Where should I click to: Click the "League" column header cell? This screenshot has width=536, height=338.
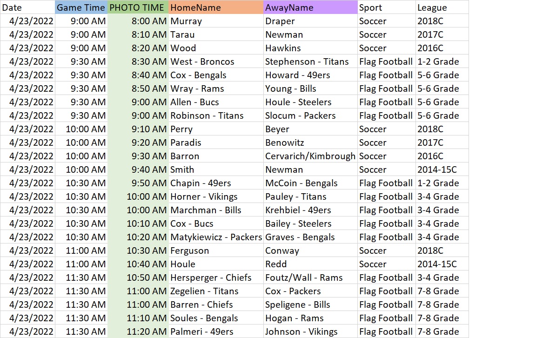point(442,7)
